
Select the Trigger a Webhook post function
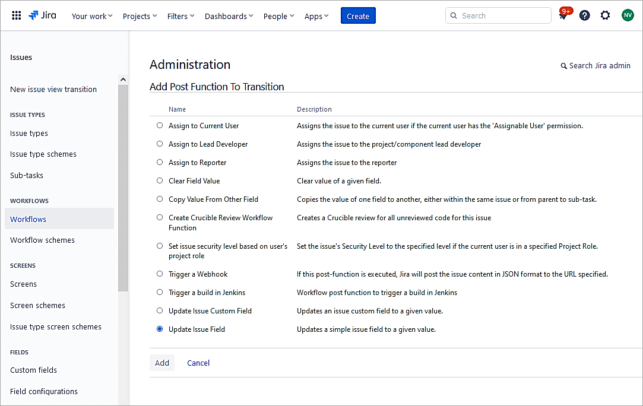click(159, 274)
